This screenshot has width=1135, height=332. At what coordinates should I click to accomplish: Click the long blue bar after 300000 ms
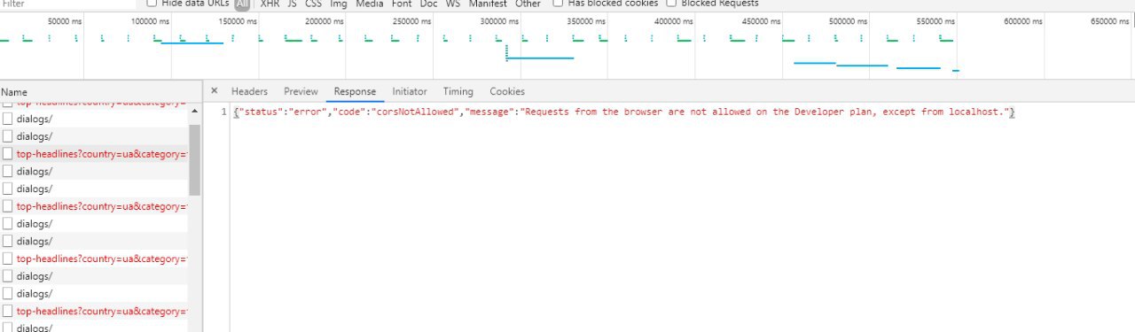click(x=540, y=58)
